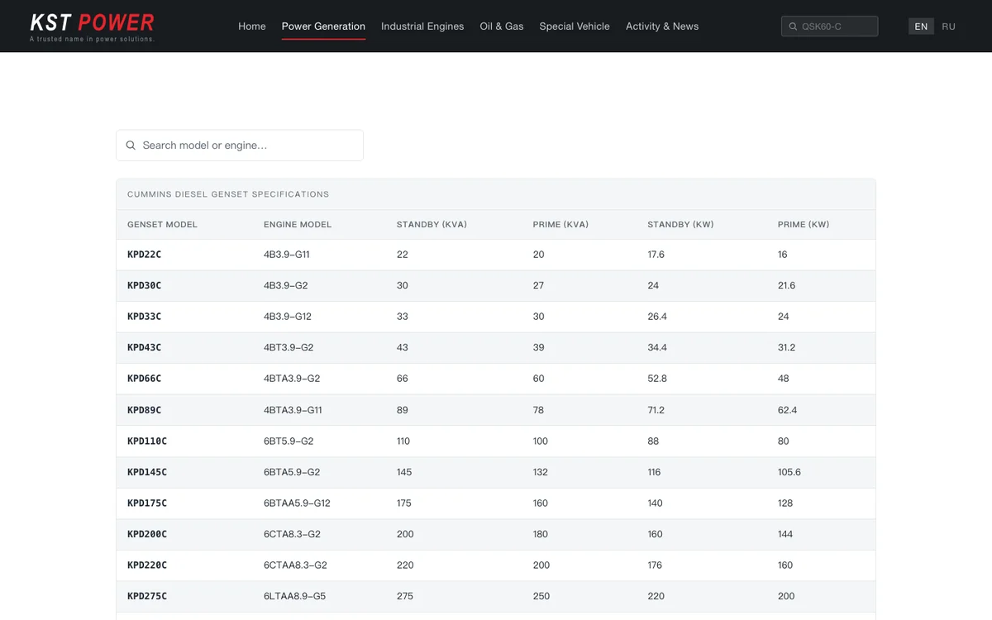Click the 105.6 prime kW value
The image size is (992, 620).
[789, 472]
